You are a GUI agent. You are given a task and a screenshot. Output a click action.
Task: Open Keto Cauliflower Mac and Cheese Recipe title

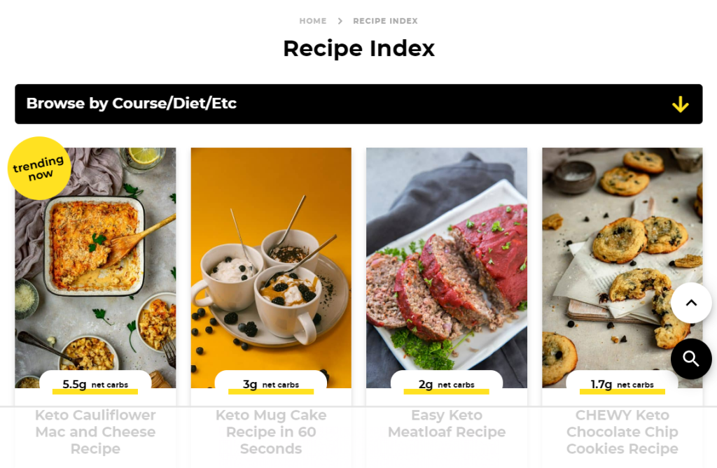pyautogui.click(x=95, y=432)
